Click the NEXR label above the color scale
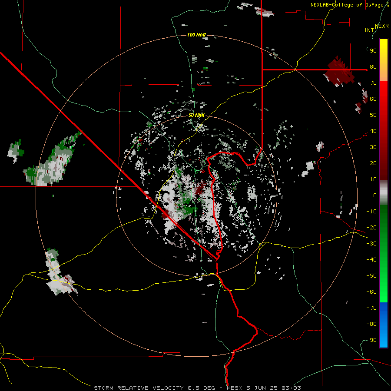The height and width of the screenshot is (391, 391). coord(381,26)
